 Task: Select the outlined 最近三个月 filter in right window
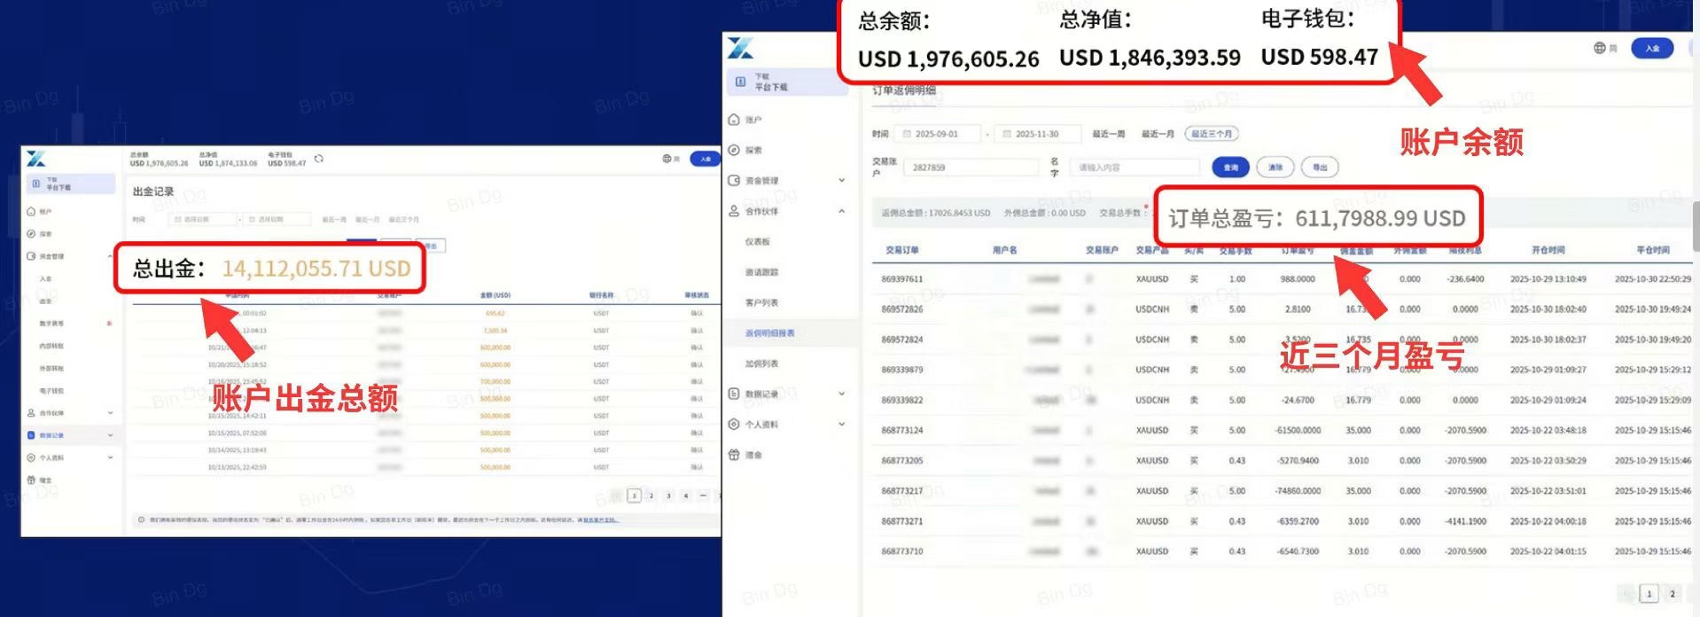coord(1212,134)
